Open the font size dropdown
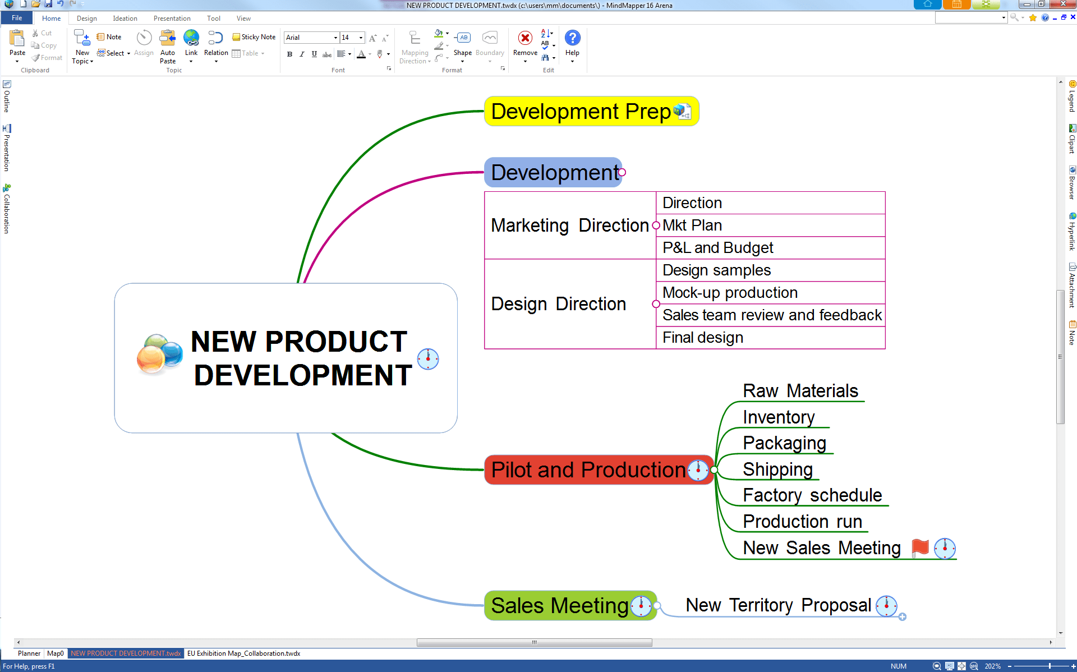The height and width of the screenshot is (672, 1077). [361, 38]
